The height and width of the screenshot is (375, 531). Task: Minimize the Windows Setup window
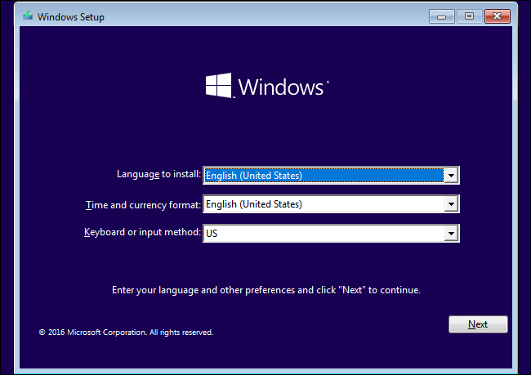tap(442, 16)
